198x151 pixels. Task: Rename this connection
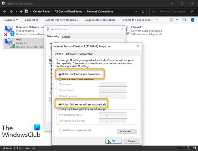tap(136, 20)
